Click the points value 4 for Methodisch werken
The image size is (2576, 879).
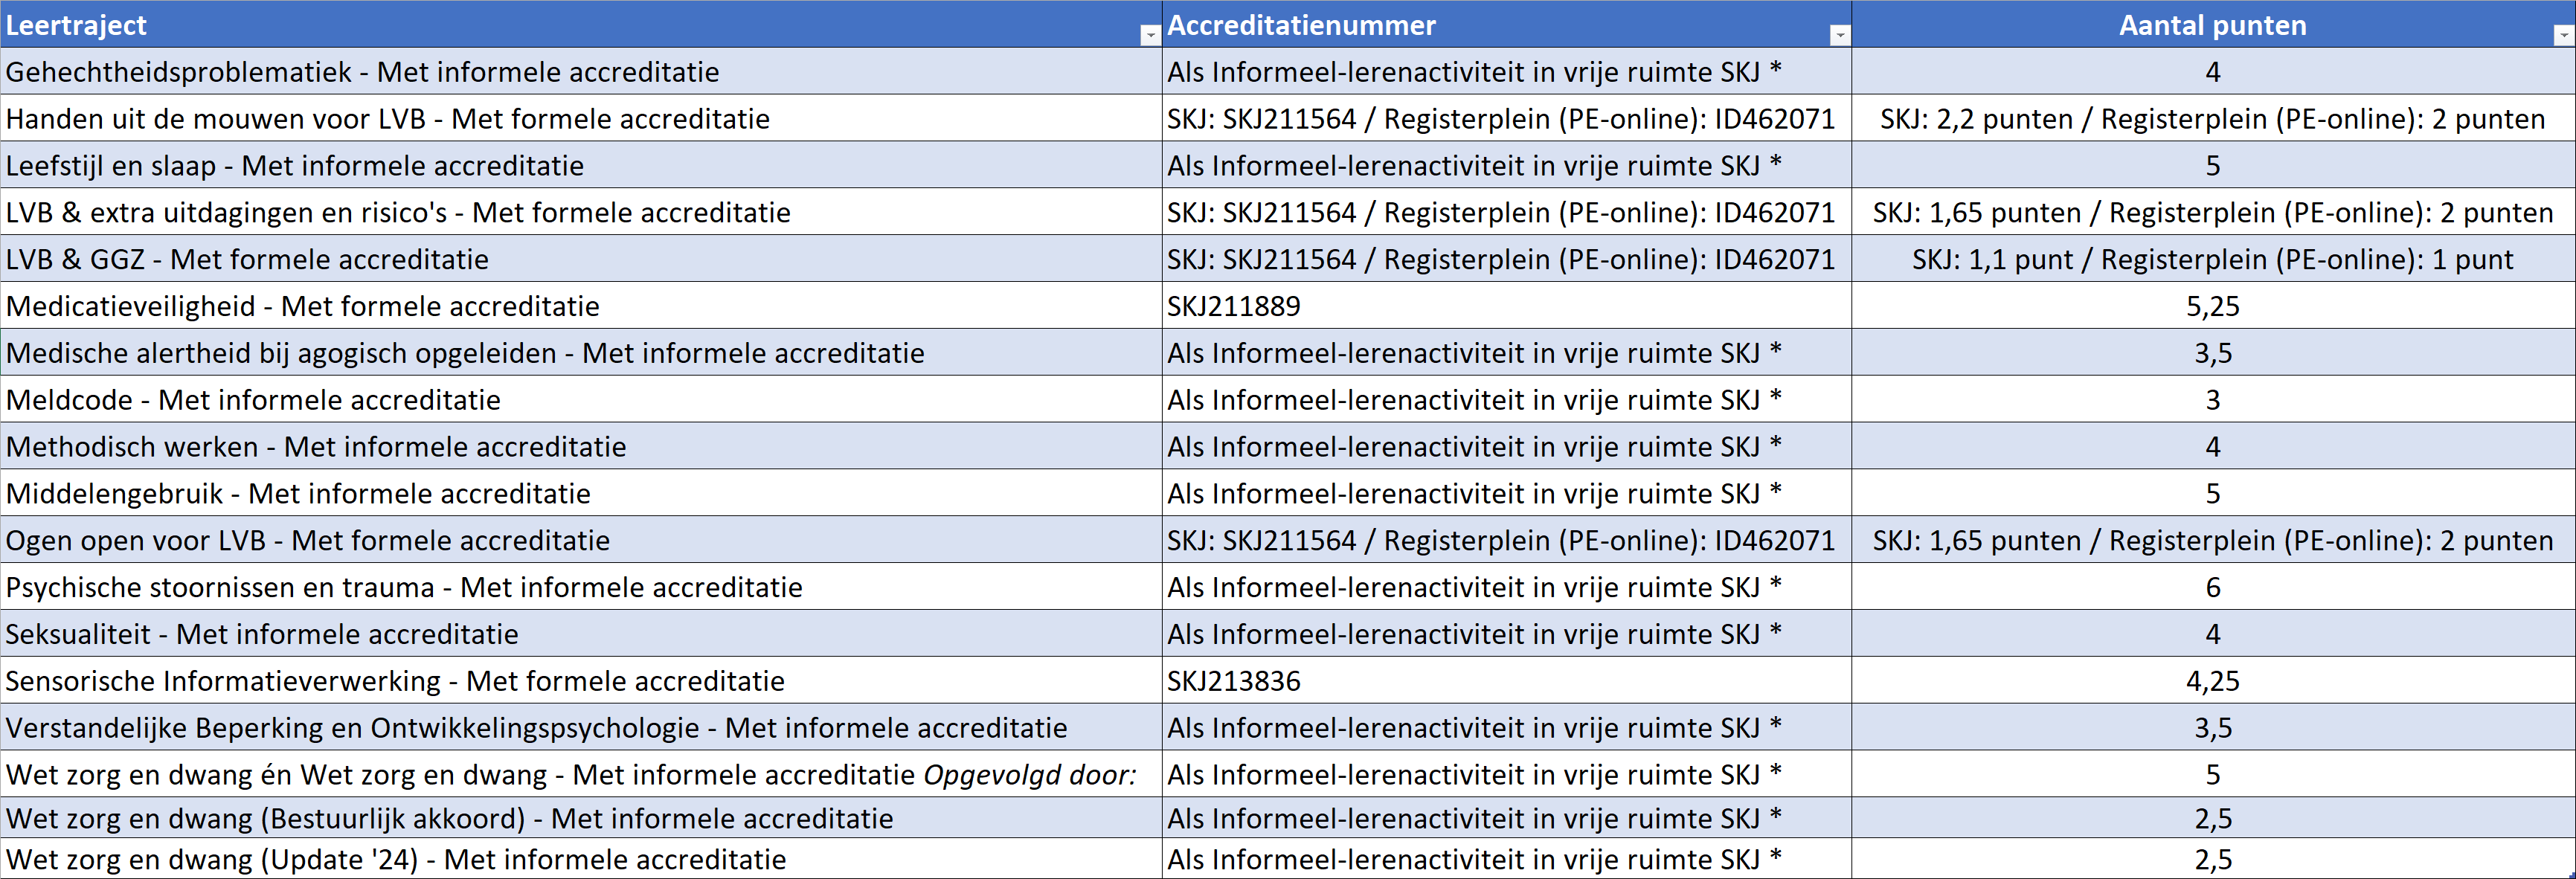(x=2213, y=446)
